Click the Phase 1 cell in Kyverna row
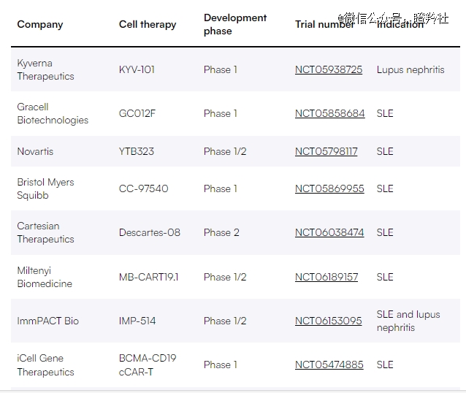 pyautogui.click(x=221, y=69)
